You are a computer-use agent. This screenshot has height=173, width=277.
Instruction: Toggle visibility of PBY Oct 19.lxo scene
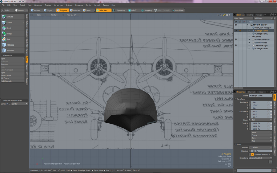236,25
